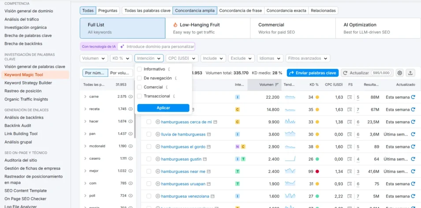Collapse the Intención filter dropdown

tap(149, 58)
